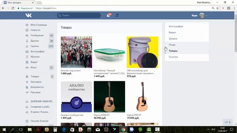This screenshot has height=133, width=237.
Task: Open the ЭМ-контейнер product image
Action: 143,52
